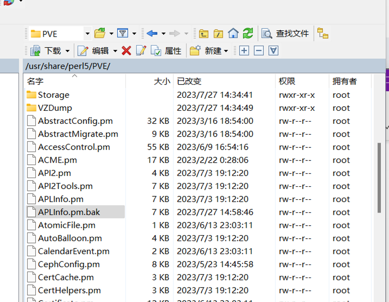Click the select files plus icon
Screen dimensions: 389x302
244,51
